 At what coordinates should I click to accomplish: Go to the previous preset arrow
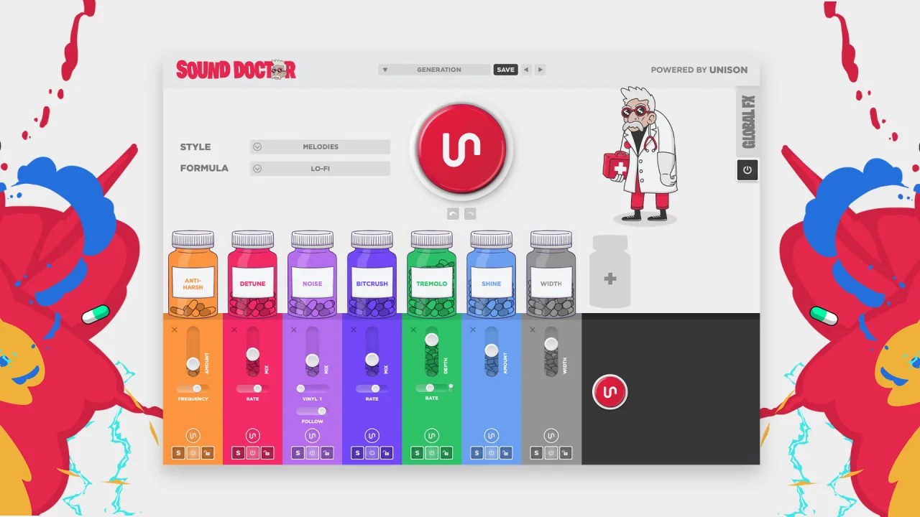526,70
